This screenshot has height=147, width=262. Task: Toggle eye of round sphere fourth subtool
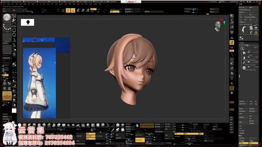[257, 67]
